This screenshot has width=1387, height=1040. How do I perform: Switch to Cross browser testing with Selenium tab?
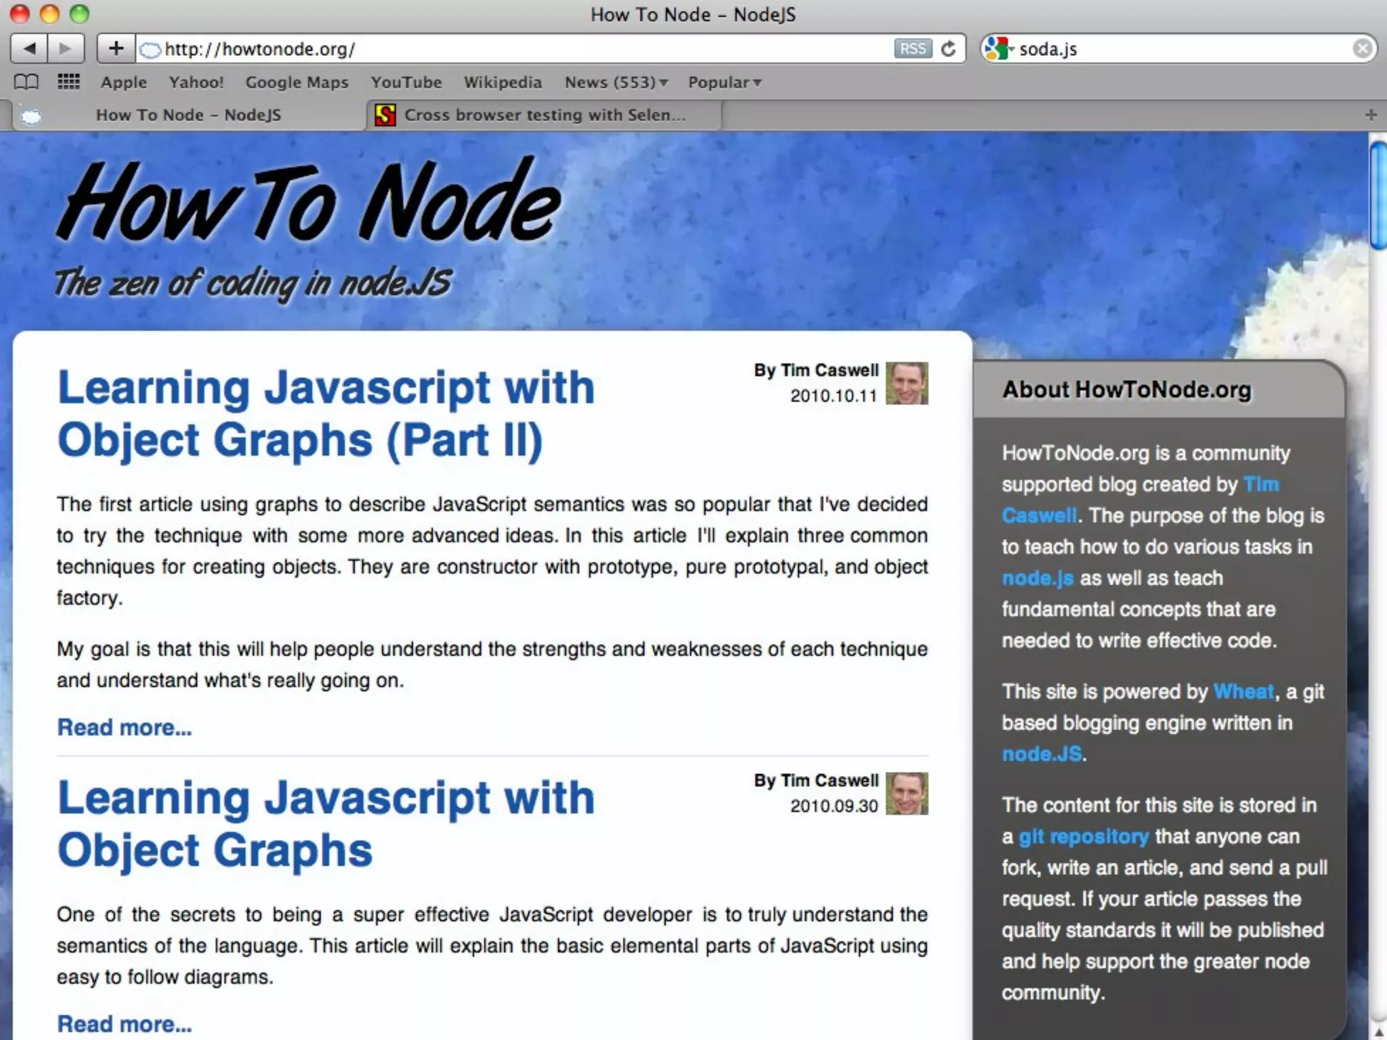point(544,115)
